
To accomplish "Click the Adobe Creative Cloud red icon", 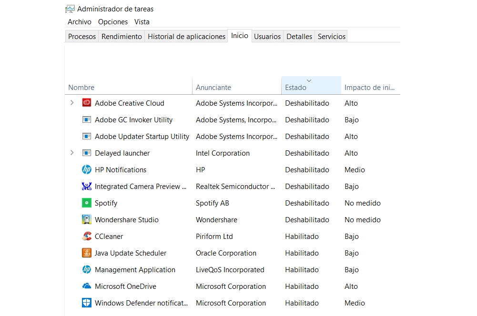I will (x=86, y=103).
